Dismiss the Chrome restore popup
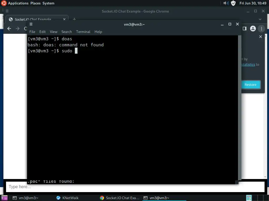269x201 pixels. [x=261, y=37]
